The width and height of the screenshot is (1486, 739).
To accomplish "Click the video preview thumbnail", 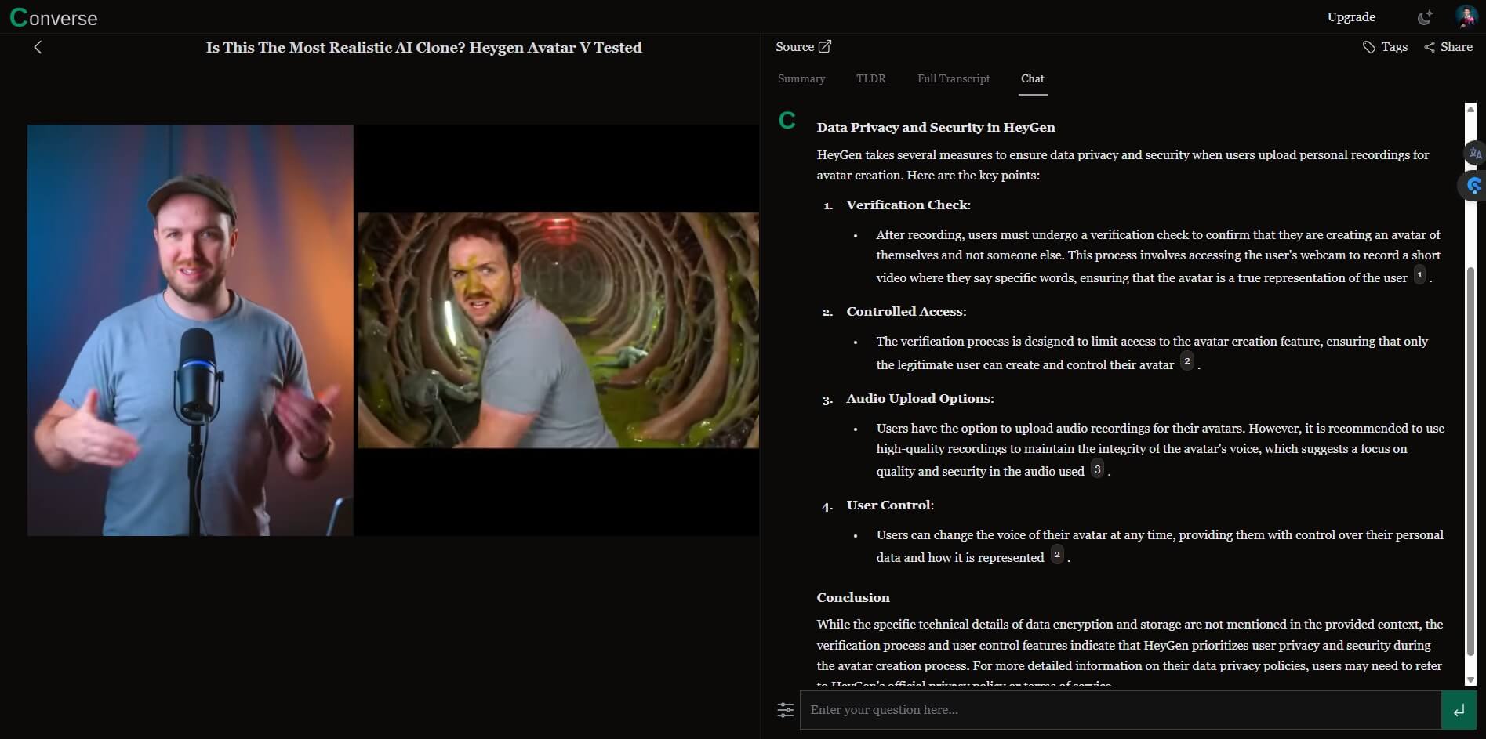I will pyautogui.click(x=393, y=330).
